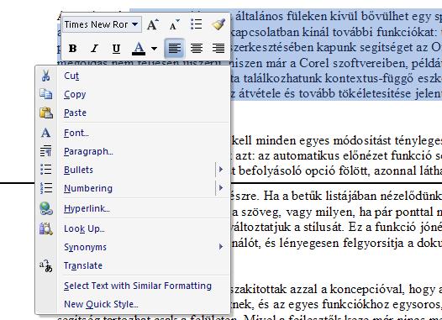This screenshot has height=320, width=442.
Task: Click the Look Up binoculars icon
Action: tap(46, 228)
